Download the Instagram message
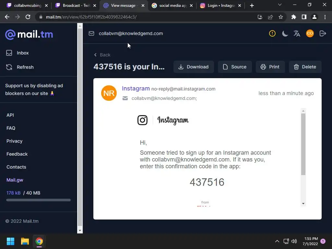The image size is (332, 249). 194,67
